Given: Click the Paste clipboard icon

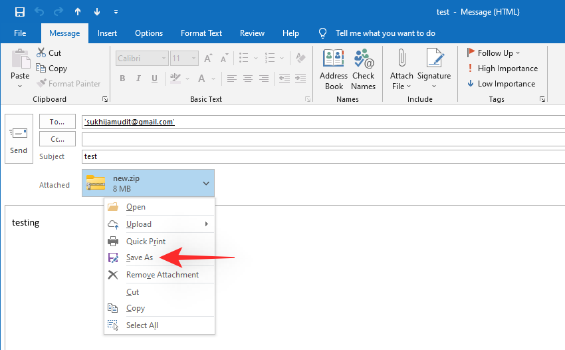Looking at the screenshot, I should coord(20,61).
